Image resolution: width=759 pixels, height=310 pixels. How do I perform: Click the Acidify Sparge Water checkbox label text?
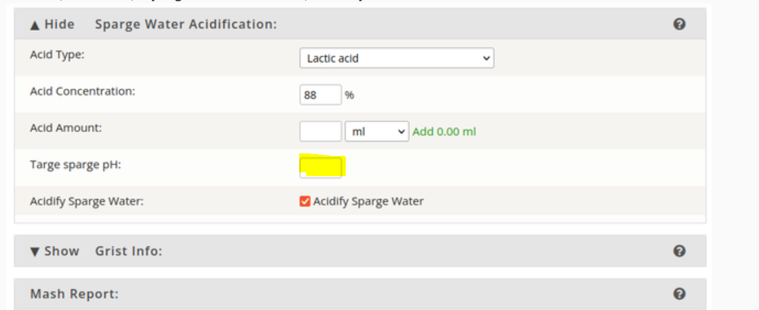[368, 201]
